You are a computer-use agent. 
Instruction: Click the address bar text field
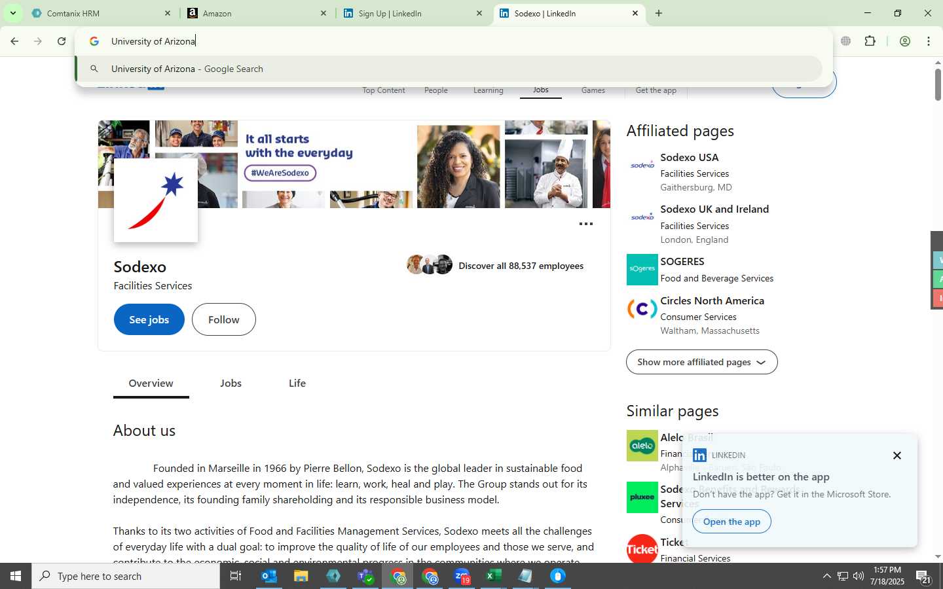click(452, 41)
